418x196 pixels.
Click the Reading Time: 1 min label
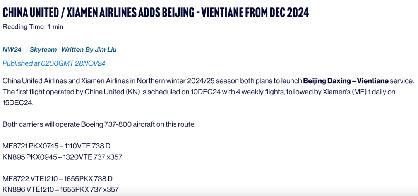tap(33, 27)
